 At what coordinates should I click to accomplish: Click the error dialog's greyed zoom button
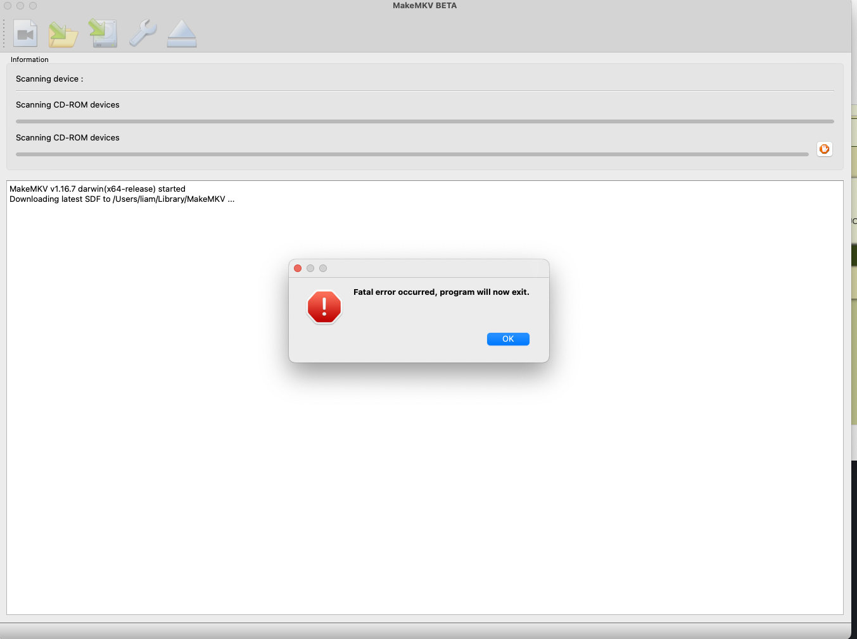pyautogui.click(x=323, y=268)
